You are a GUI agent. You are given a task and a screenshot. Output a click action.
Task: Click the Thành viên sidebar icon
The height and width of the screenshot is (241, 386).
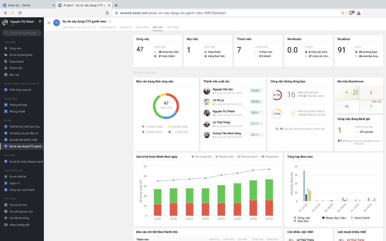click(6, 68)
